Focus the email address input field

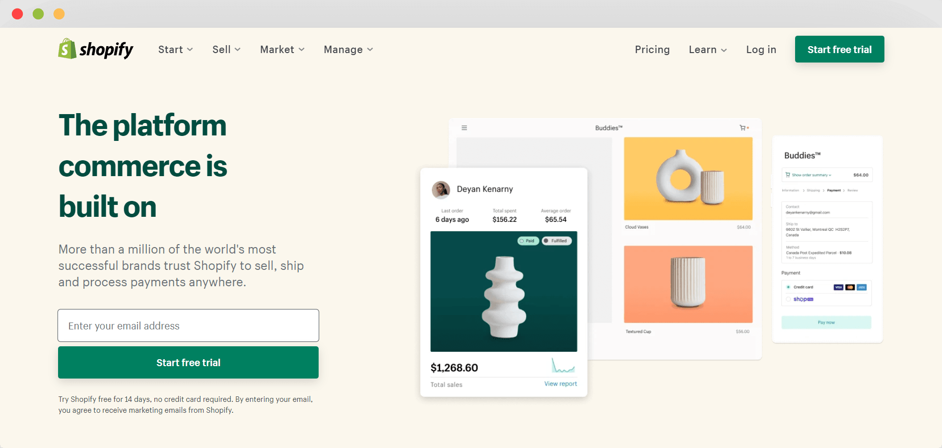point(188,325)
